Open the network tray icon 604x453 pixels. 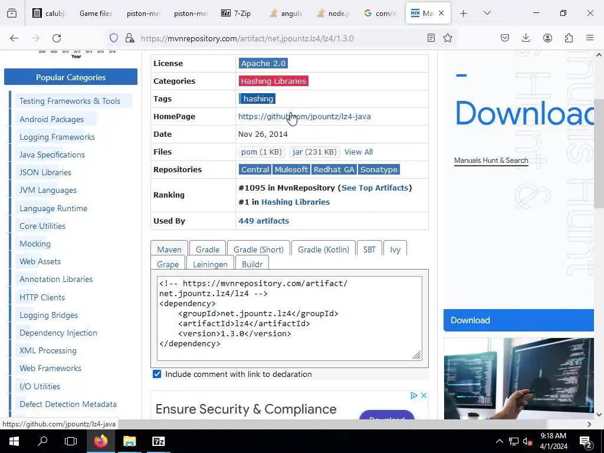(x=514, y=441)
